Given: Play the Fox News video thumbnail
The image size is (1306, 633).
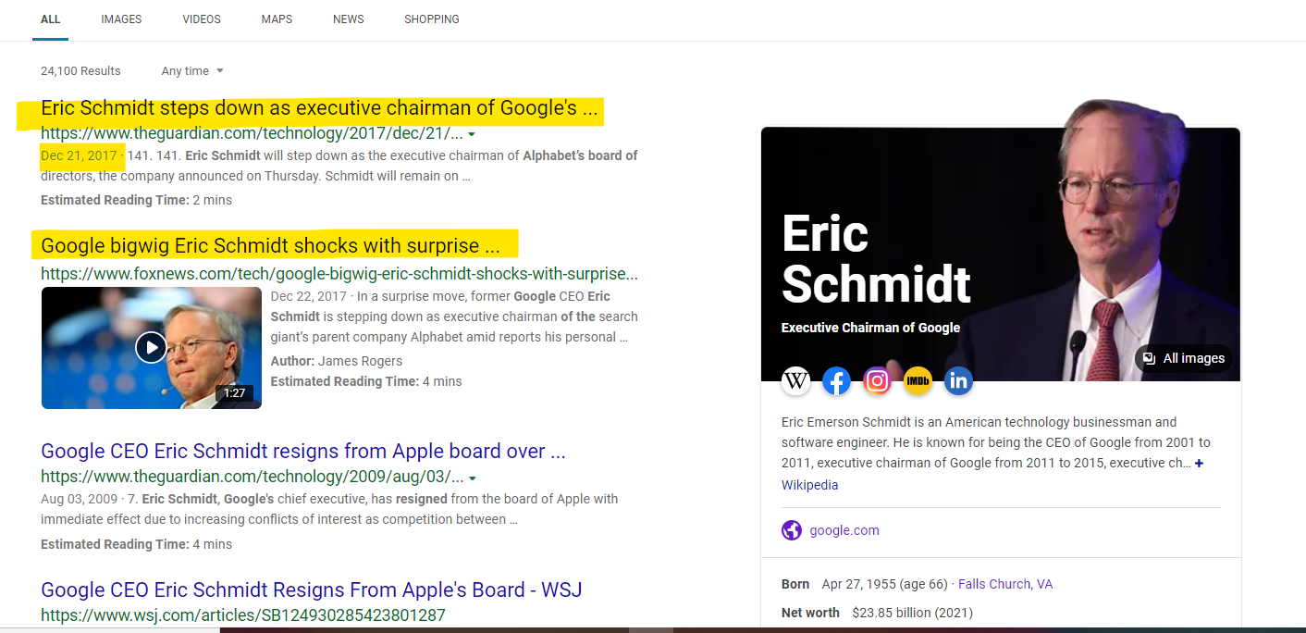Looking at the screenshot, I should 152,348.
